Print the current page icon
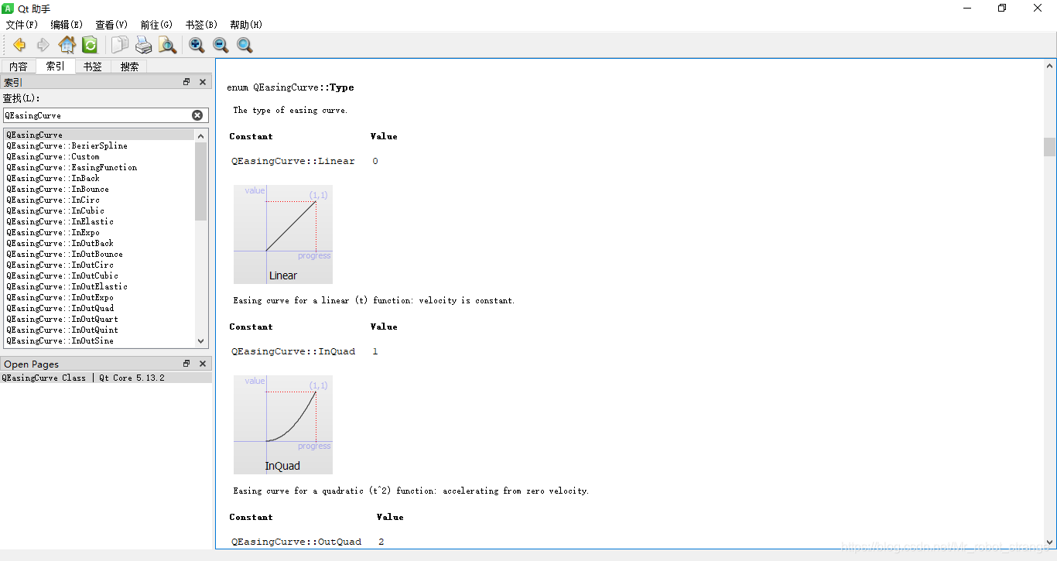This screenshot has height=561, width=1057. (144, 45)
